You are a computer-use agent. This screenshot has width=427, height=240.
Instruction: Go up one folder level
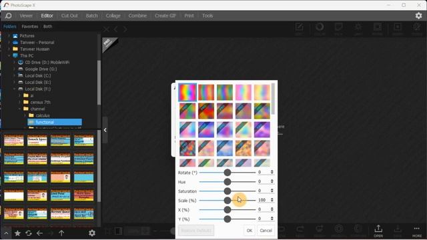pos(61,233)
